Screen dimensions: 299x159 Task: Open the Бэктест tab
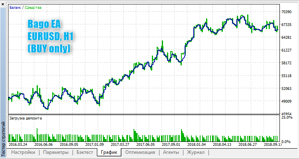[x=85, y=152]
